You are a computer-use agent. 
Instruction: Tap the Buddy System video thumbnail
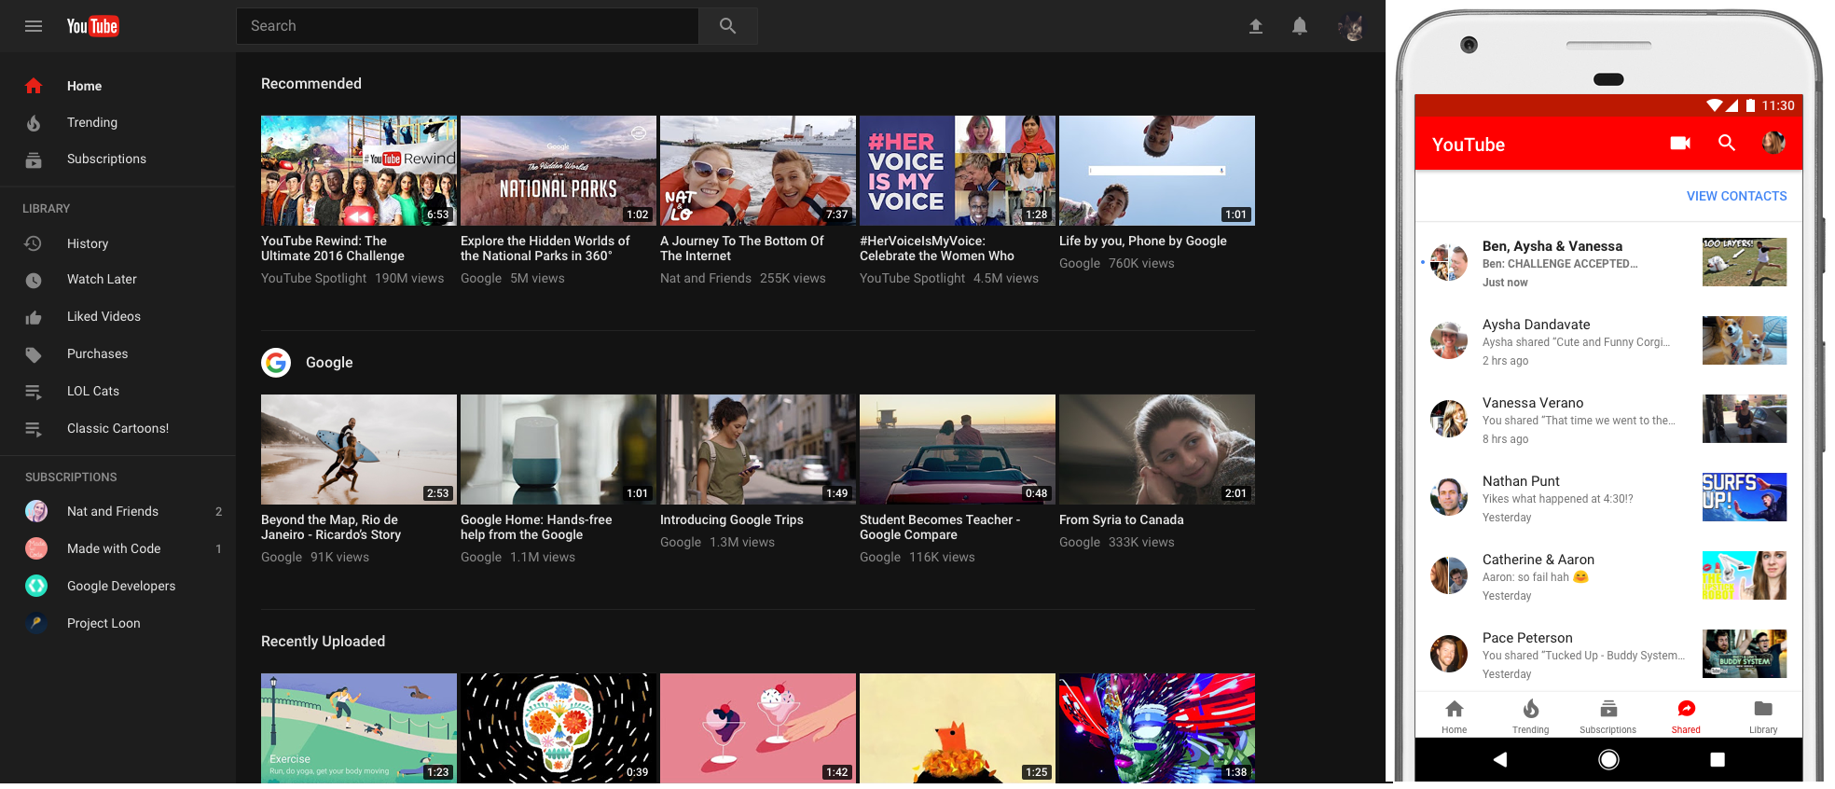coord(1745,654)
